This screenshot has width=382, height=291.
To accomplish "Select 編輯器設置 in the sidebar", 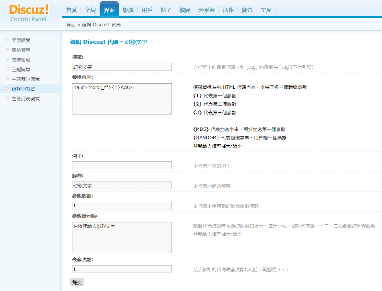I will click(x=23, y=89).
